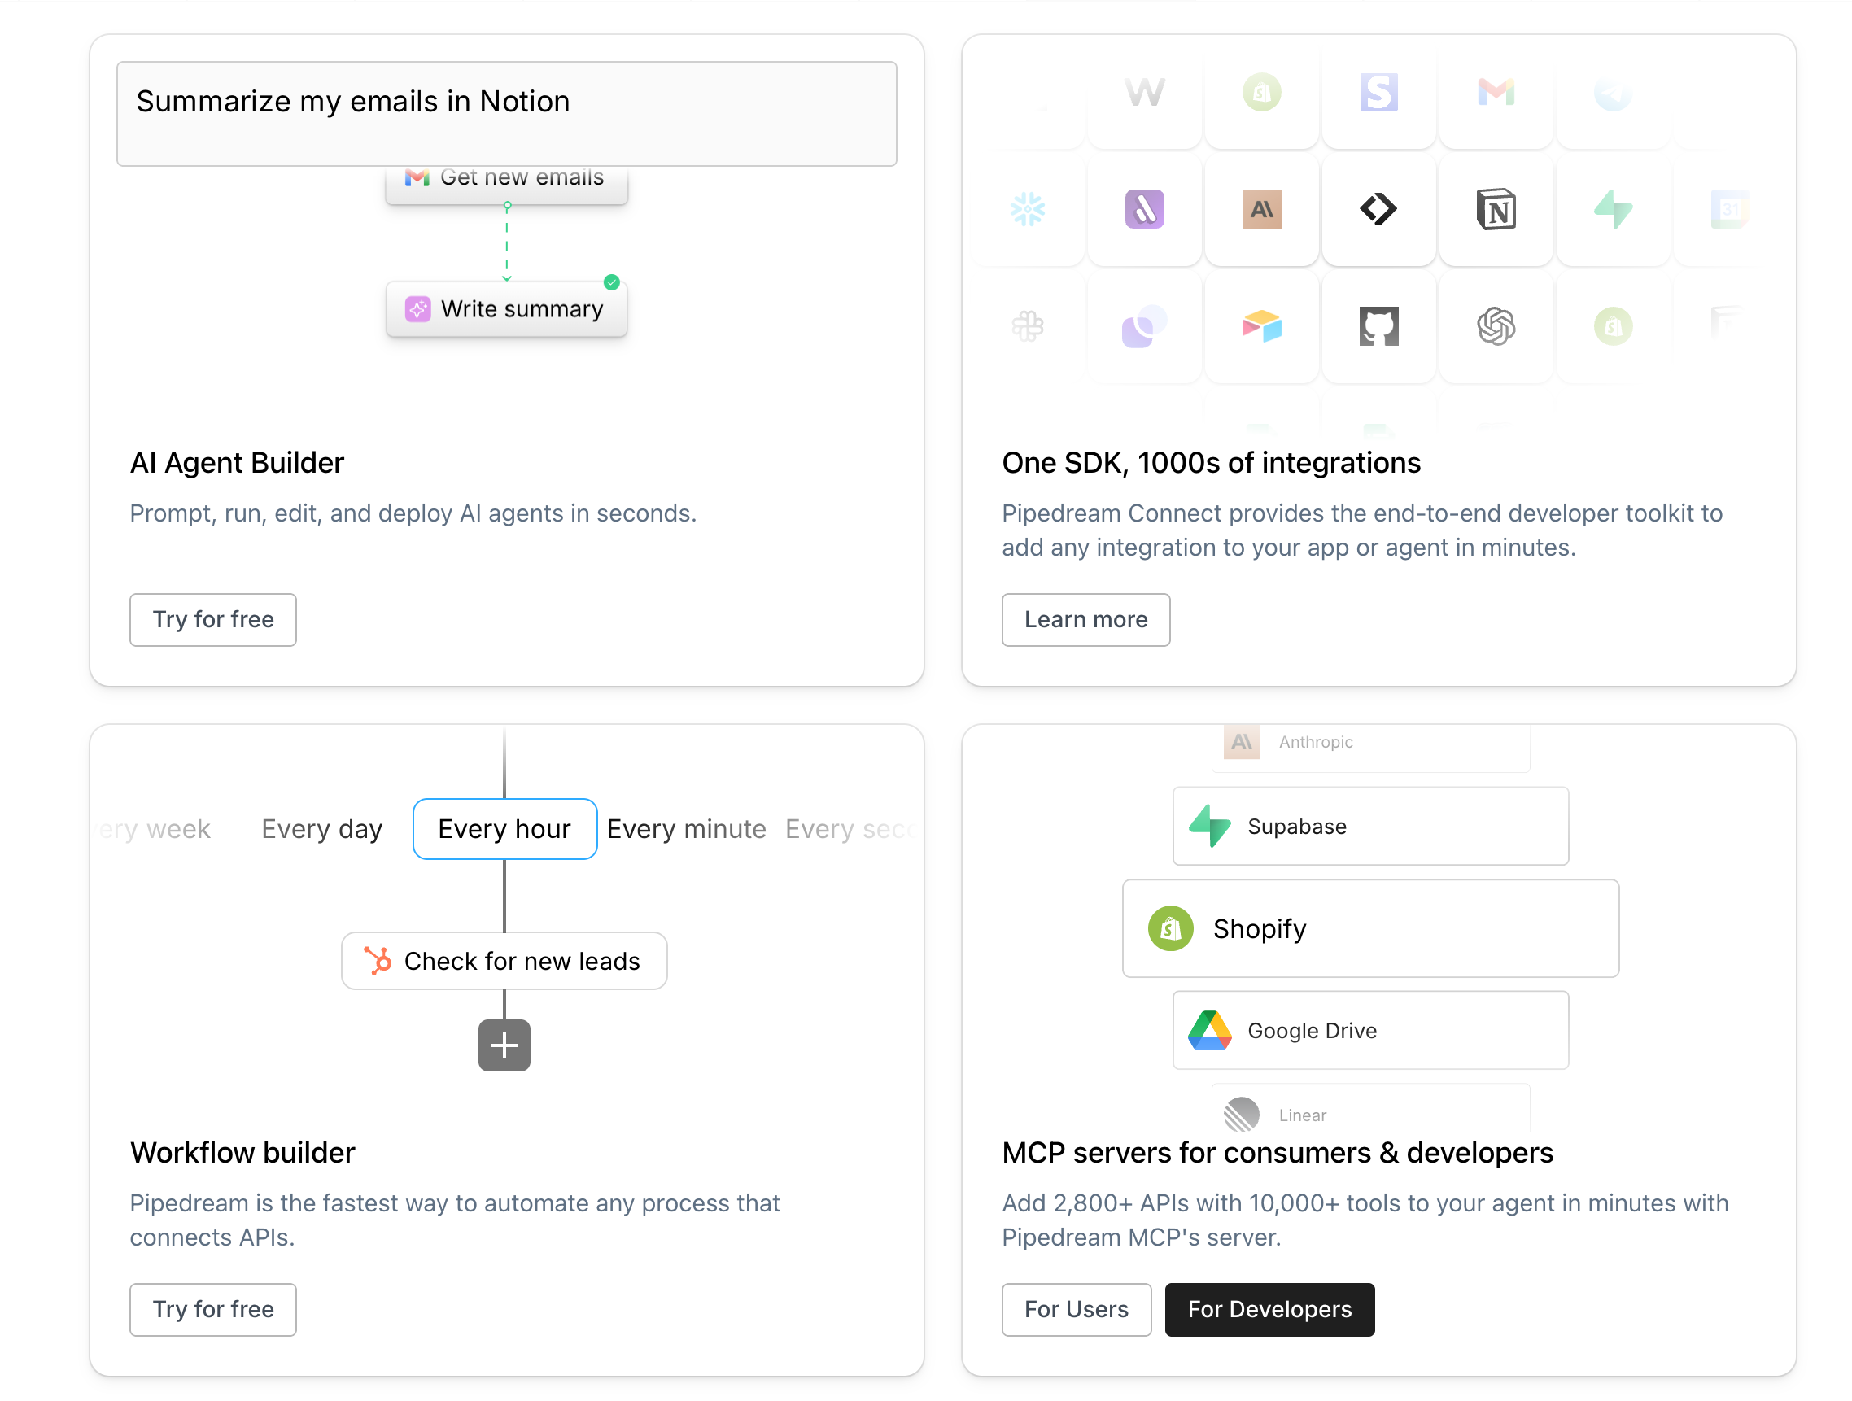Select the Every minute schedule option

[x=686, y=828]
